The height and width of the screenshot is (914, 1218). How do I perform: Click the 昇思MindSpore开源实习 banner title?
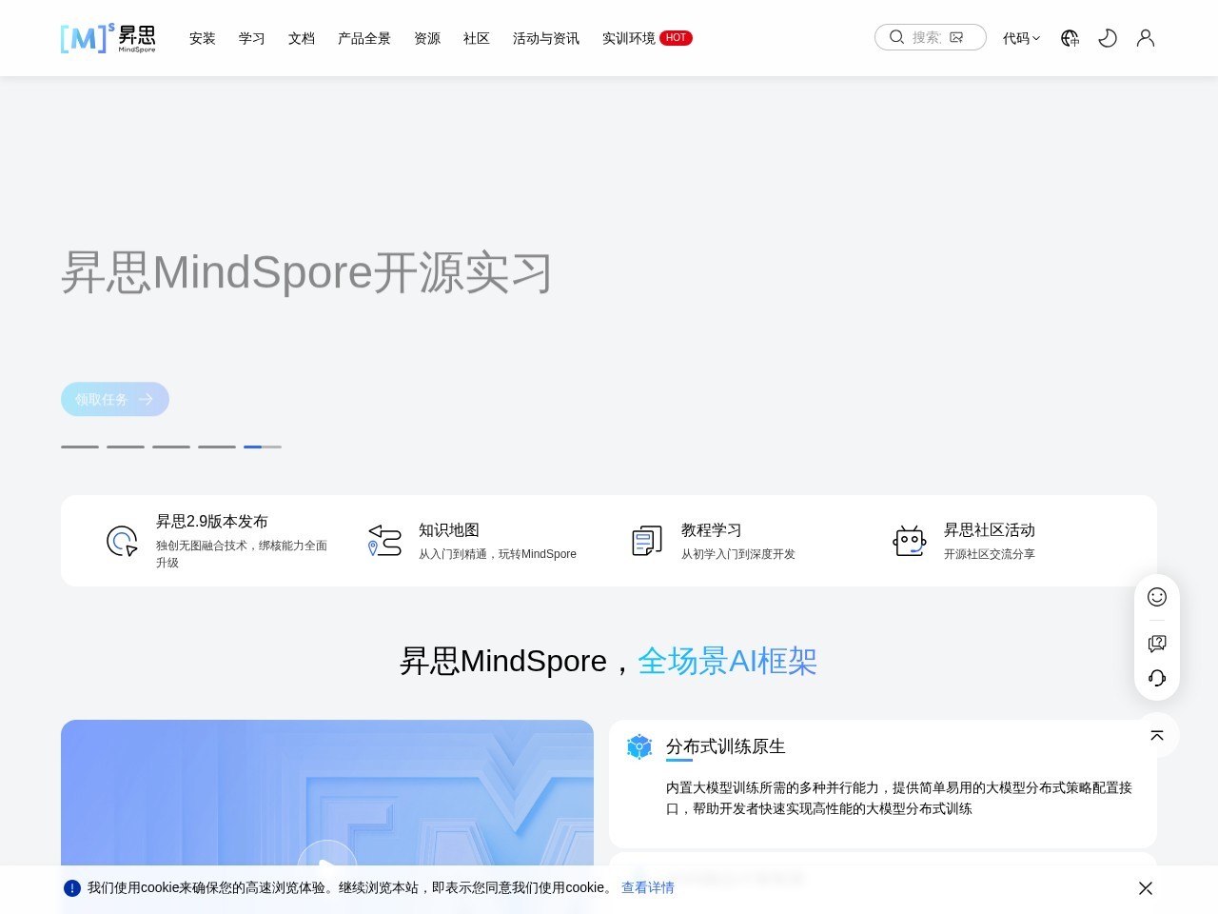(x=306, y=272)
